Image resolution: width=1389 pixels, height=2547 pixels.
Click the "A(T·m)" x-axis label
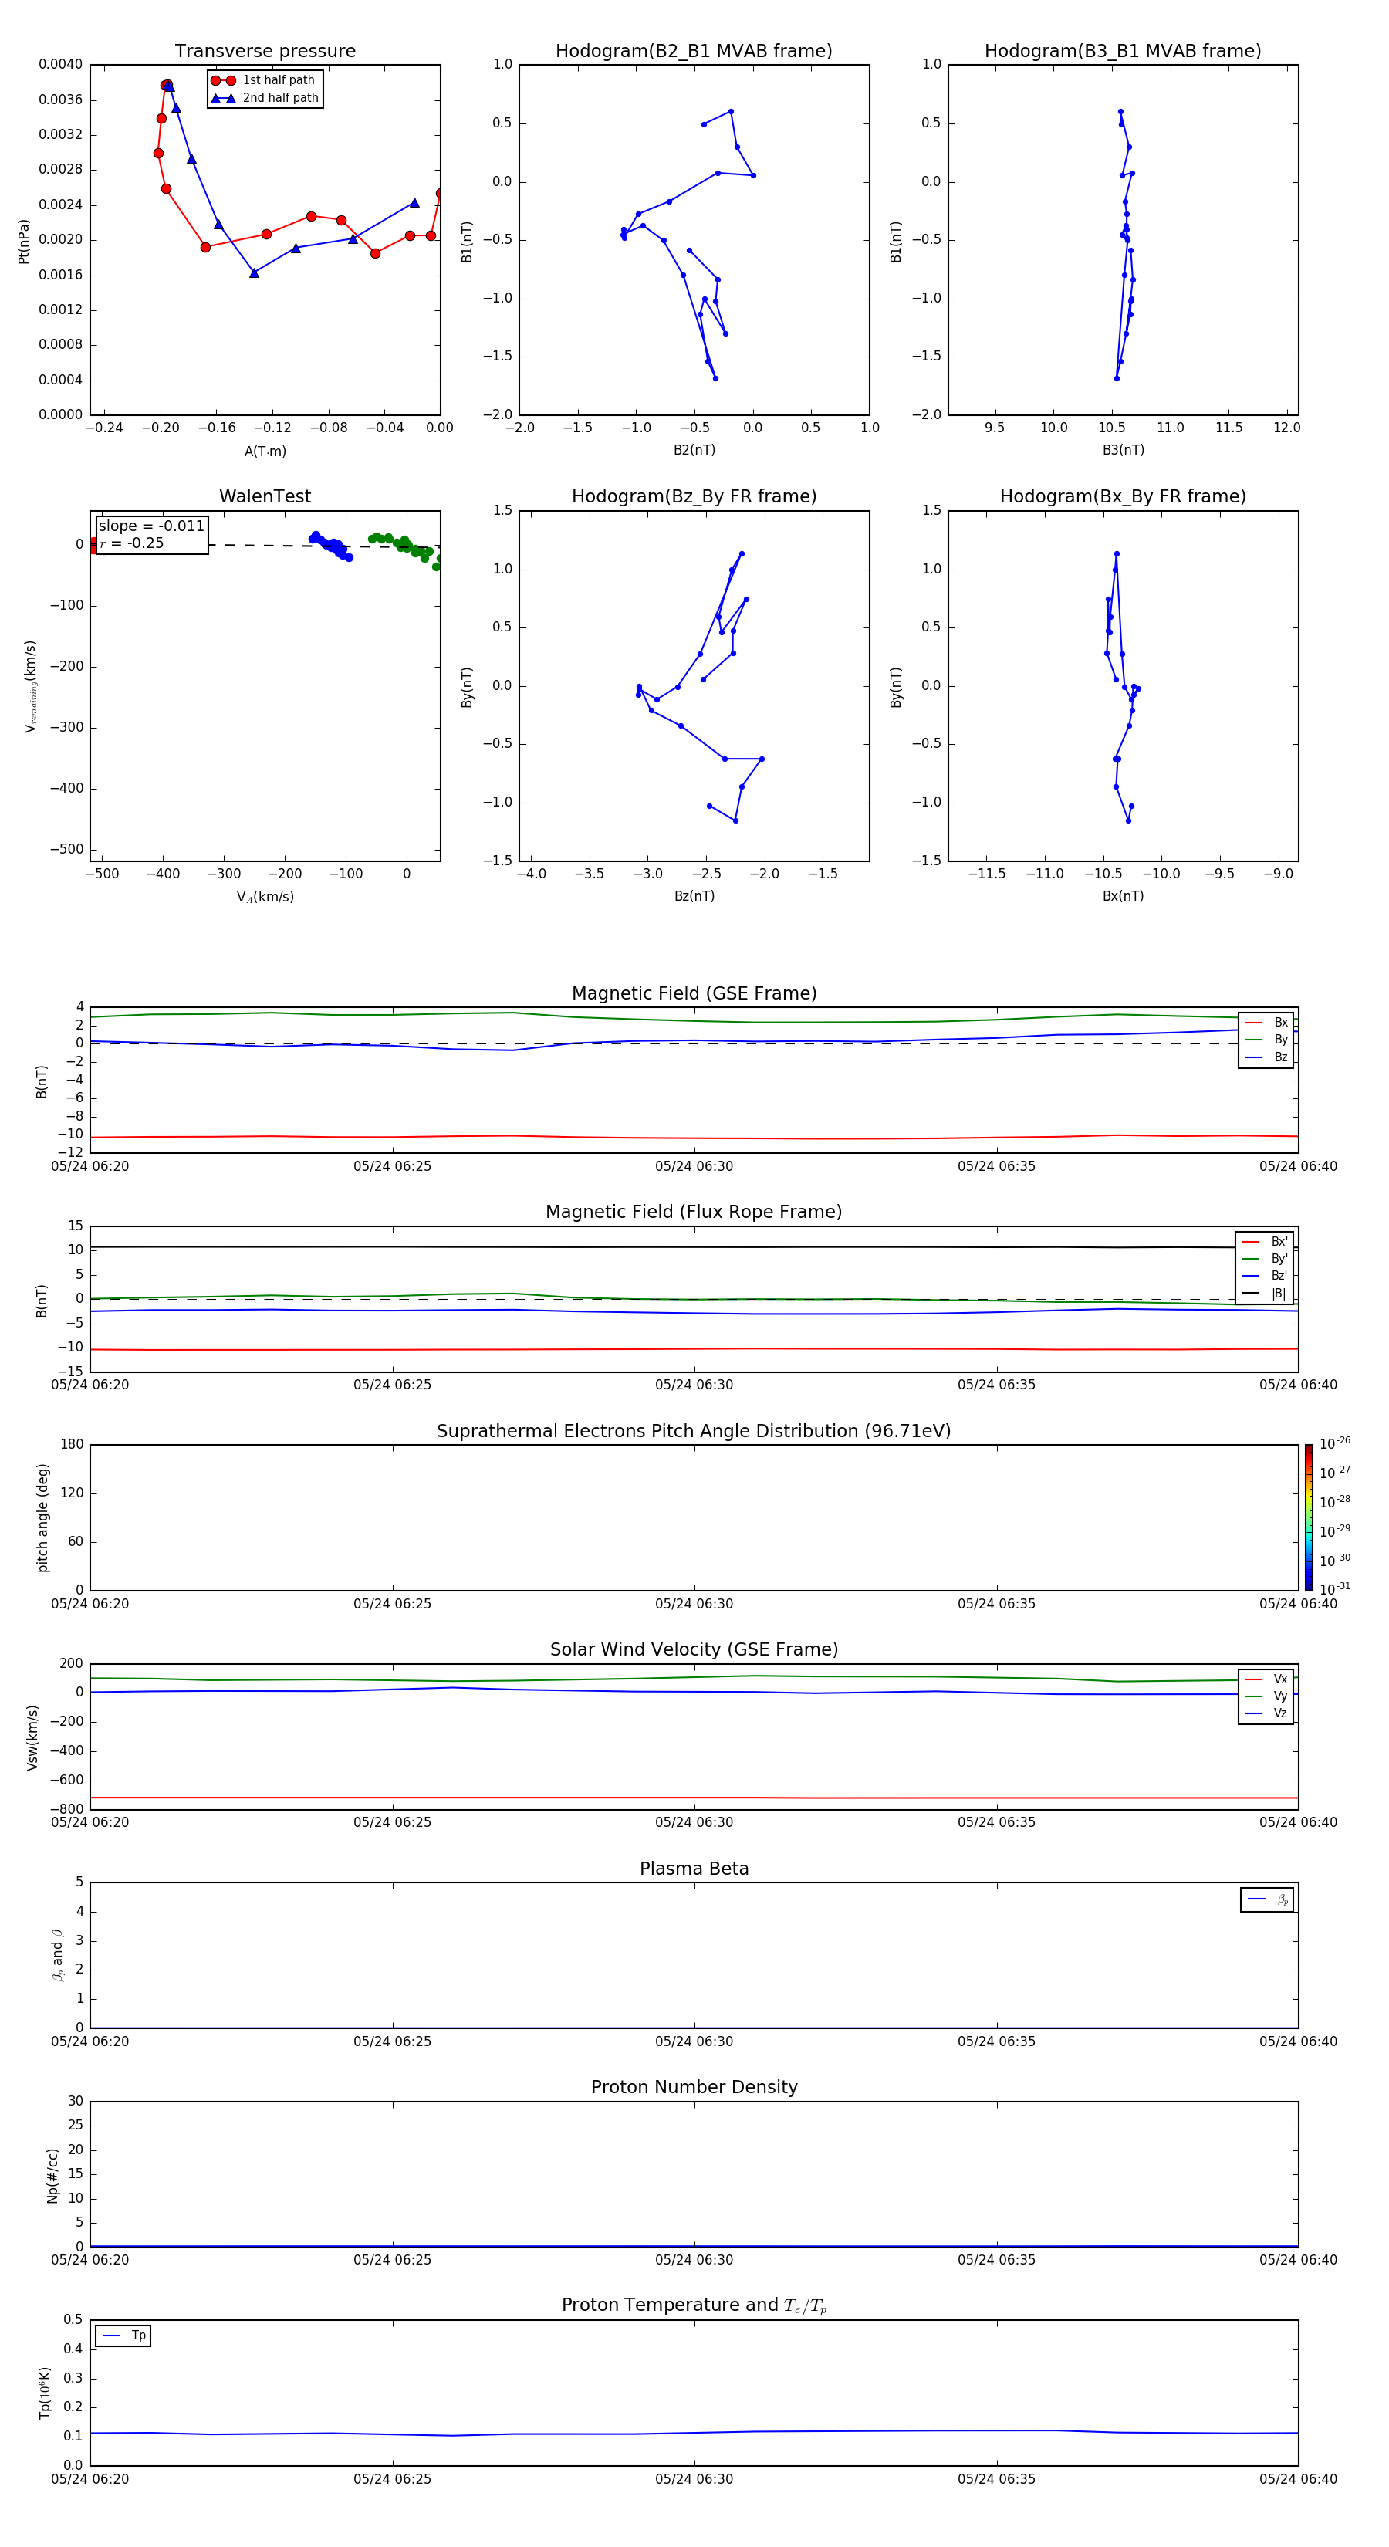pyautogui.click(x=265, y=451)
